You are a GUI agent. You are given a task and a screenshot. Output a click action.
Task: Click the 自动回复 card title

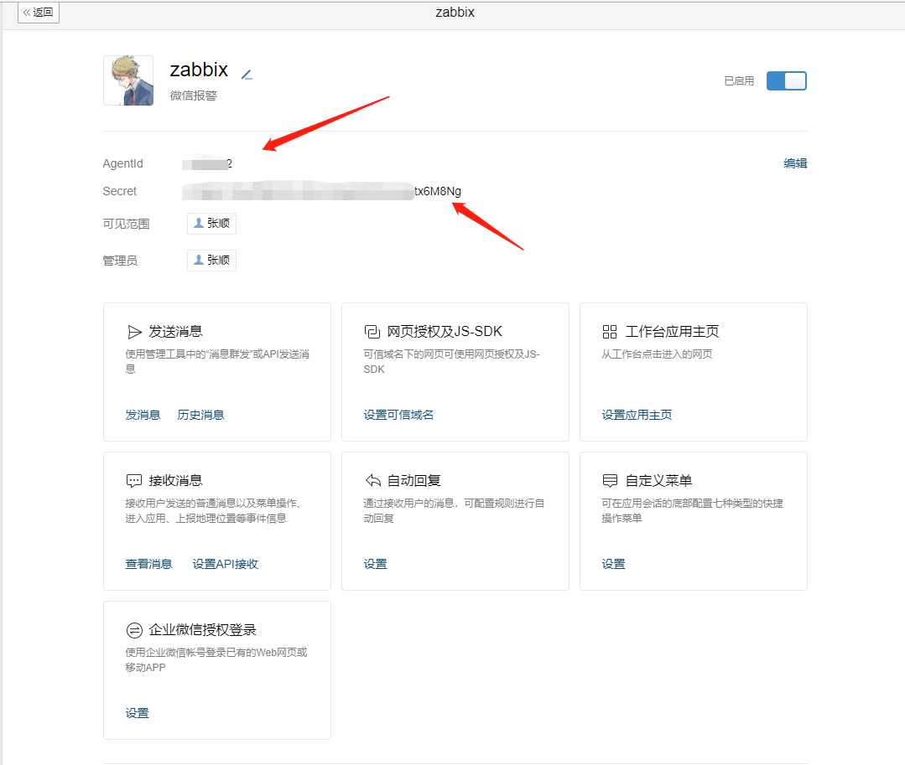point(413,480)
